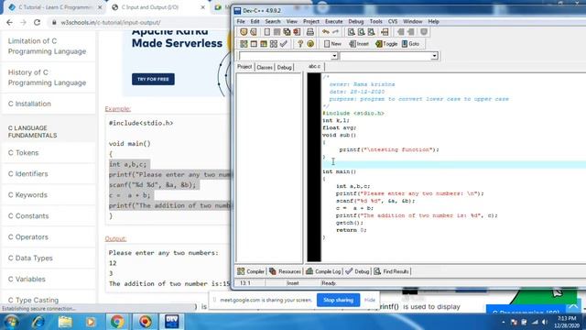Switch to Chrome from the taskbar

[117, 322]
